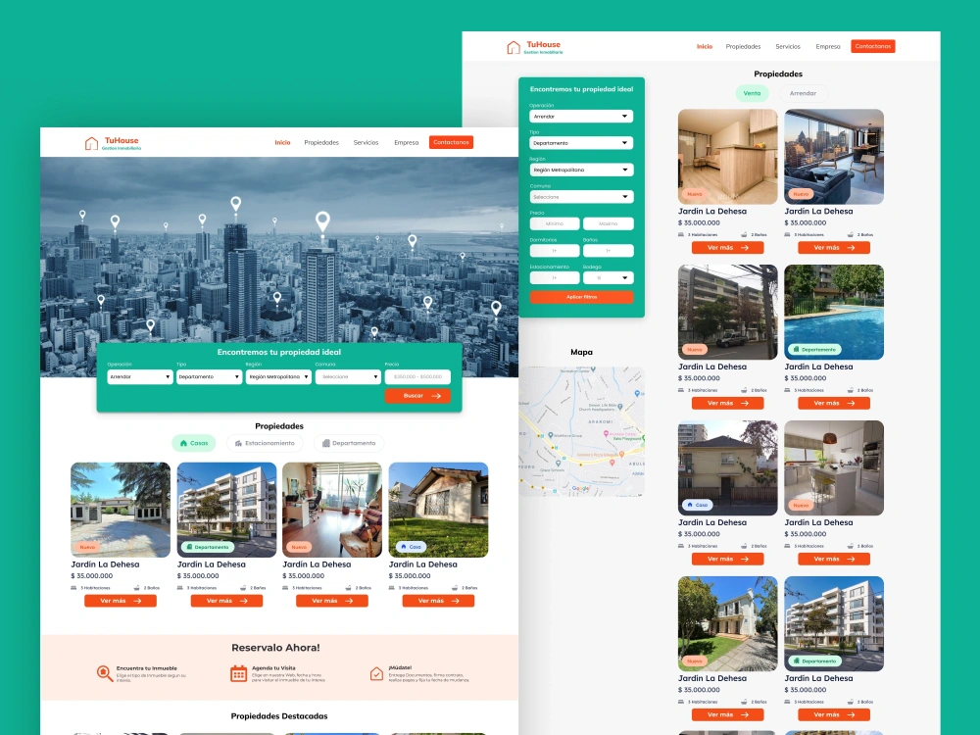Open Propiedades in the home page navbar

[x=321, y=142]
